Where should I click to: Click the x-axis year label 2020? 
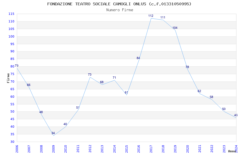pyautogui.click(x=188, y=149)
